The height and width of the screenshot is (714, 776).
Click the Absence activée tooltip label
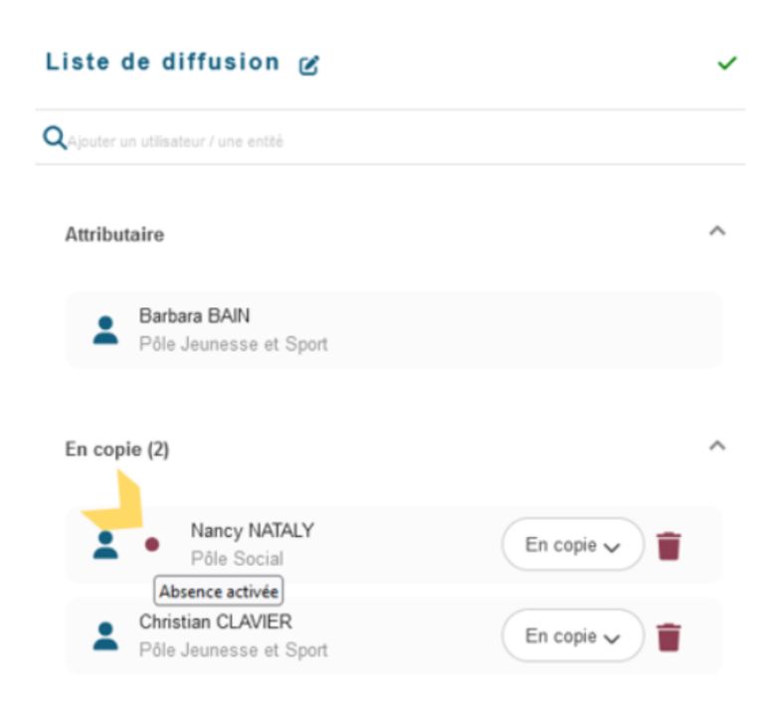[x=218, y=591]
